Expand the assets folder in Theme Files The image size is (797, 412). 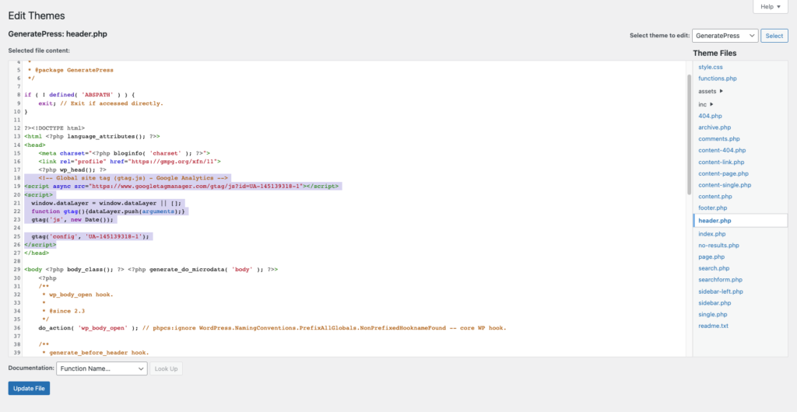[711, 91]
